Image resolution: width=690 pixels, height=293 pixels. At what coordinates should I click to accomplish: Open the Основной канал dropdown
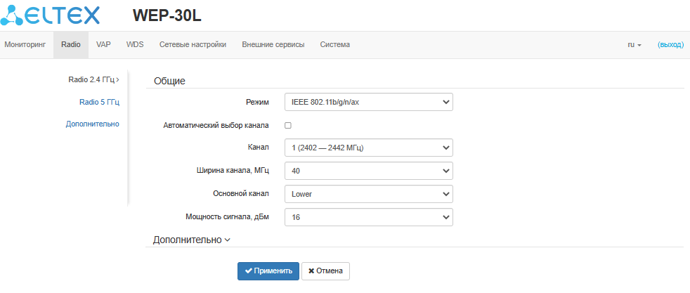click(x=368, y=194)
